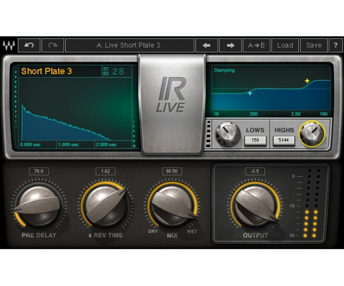The width and height of the screenshot is (344, 286).
Task: Click the Dry/Wet Mix knob
Action: pyautogui.click(x=172, y=205)
